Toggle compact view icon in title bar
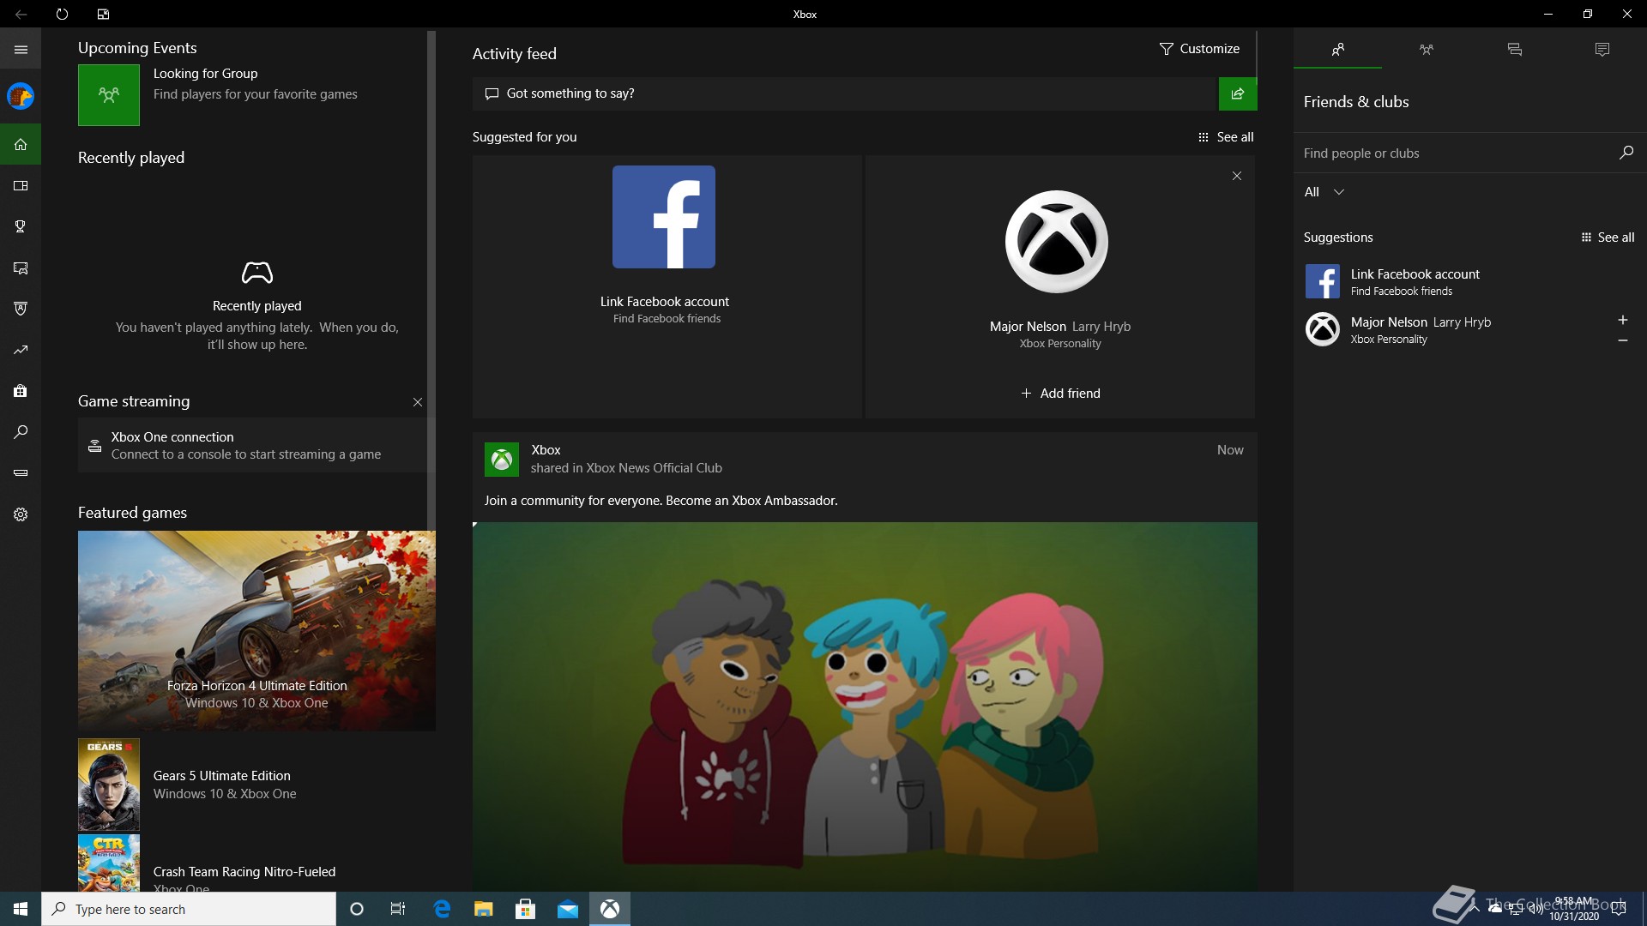1647x926 pixels. point(103,14)
